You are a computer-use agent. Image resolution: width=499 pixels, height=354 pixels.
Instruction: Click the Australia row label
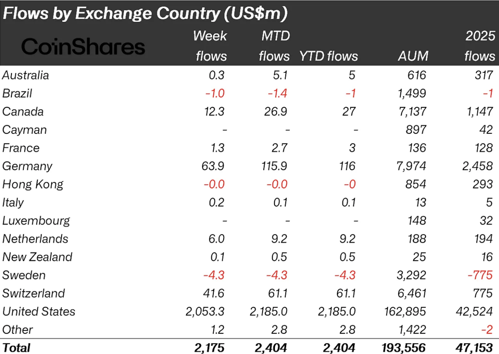pos(26,75)
